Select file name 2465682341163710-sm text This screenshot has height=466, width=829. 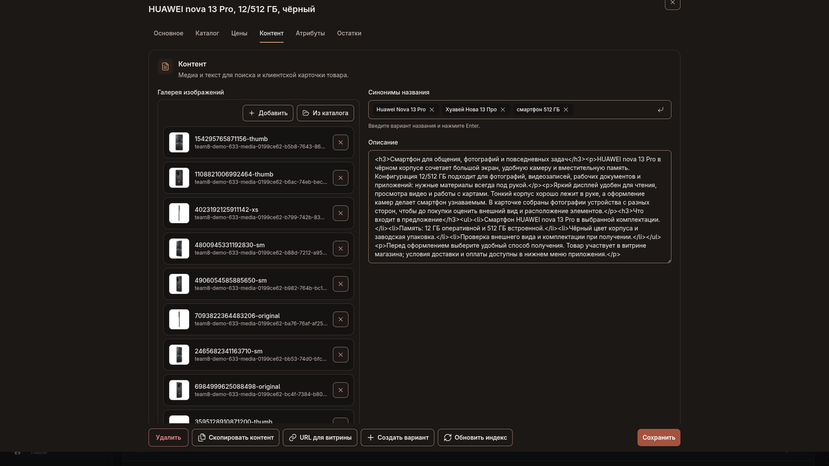229,352
